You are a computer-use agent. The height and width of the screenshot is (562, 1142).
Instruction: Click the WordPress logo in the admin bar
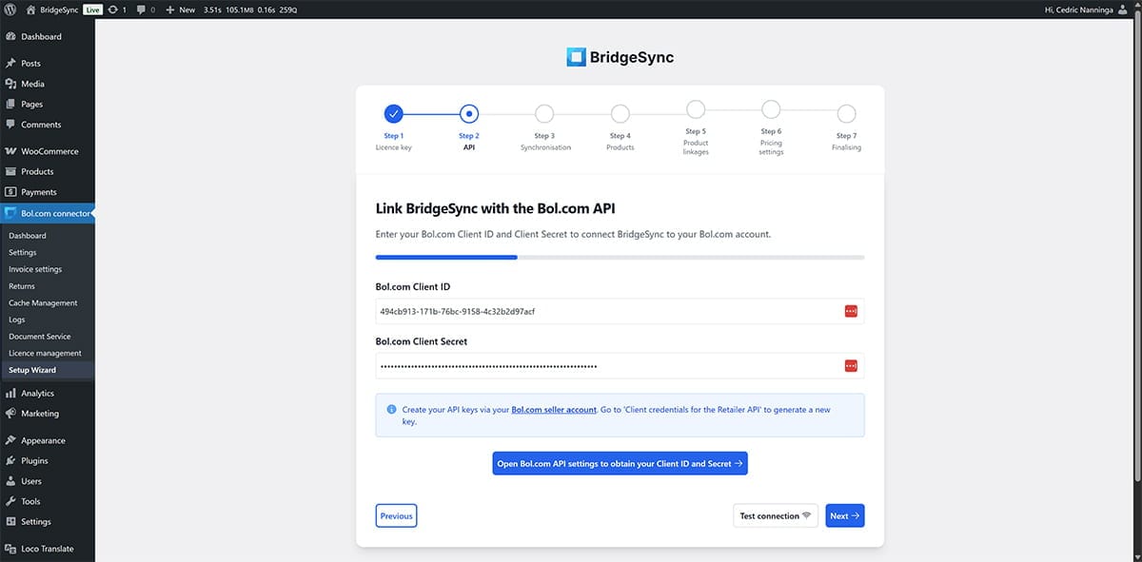10,9
